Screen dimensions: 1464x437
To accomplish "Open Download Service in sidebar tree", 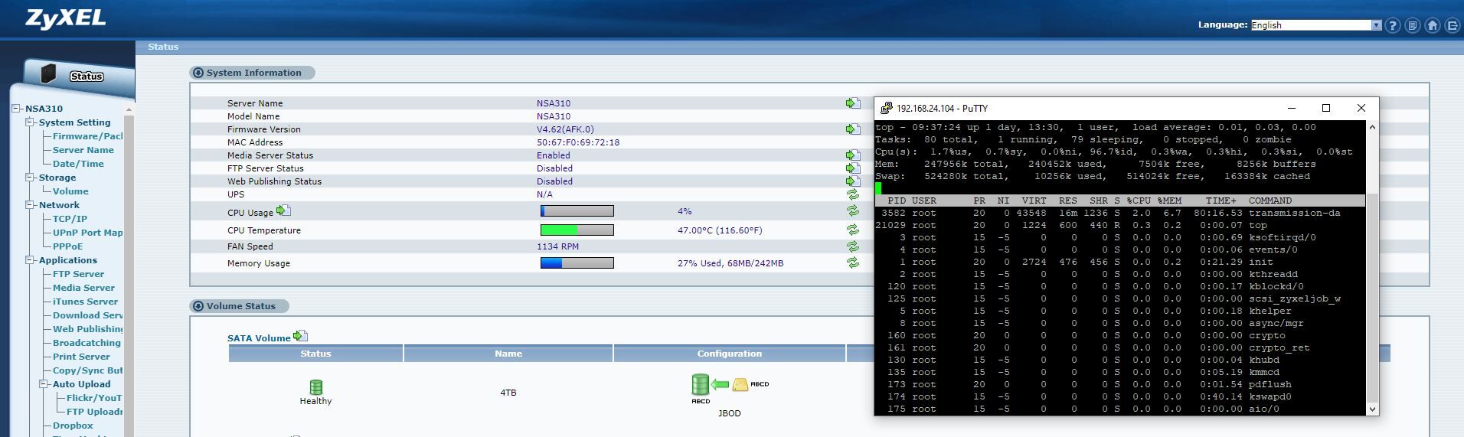I will 87,315.
